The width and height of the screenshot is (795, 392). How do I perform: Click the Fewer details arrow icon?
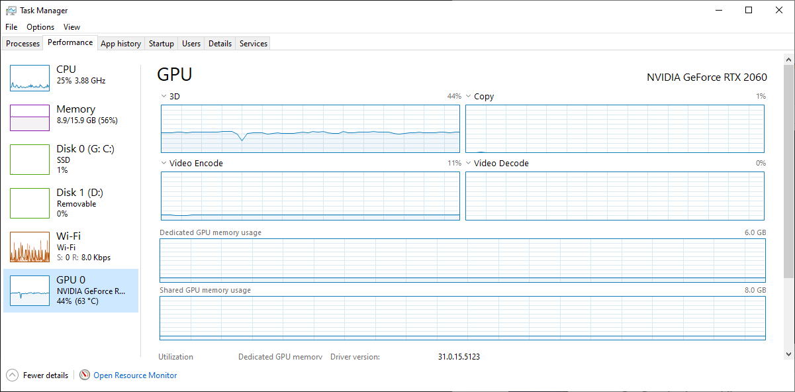(13, 375)
